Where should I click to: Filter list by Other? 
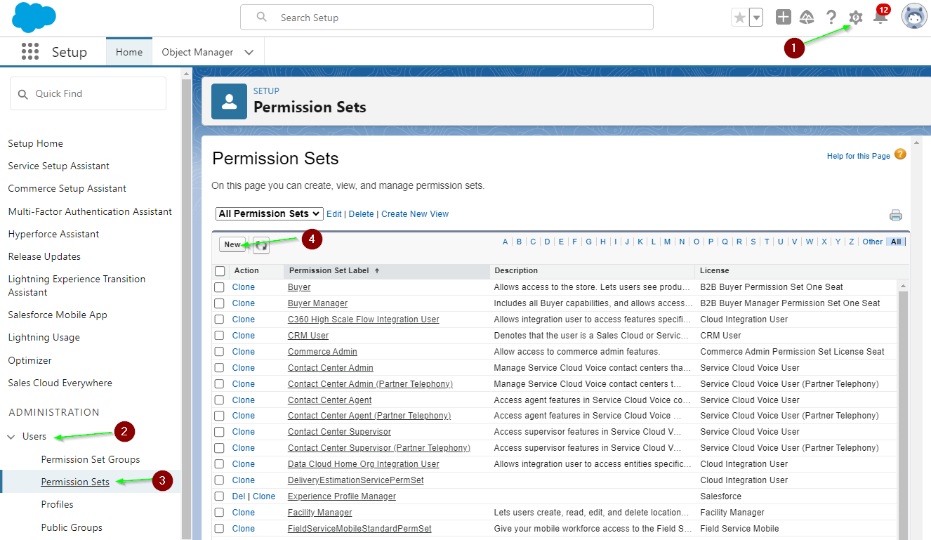click(x=873, y=242)
